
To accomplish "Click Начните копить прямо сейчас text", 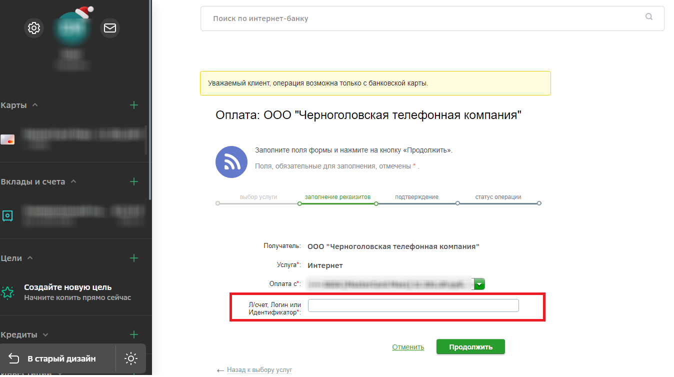I will tap(77, 297).
